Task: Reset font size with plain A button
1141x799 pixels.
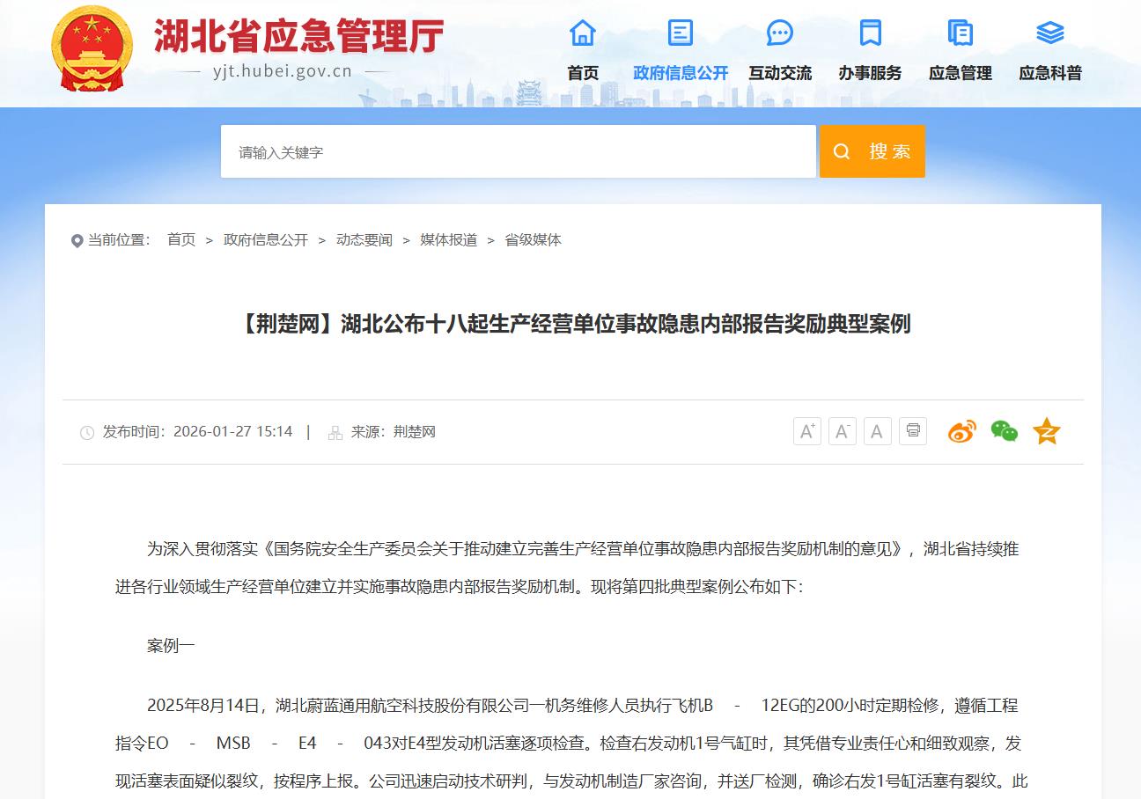Action: pos(877,431)
